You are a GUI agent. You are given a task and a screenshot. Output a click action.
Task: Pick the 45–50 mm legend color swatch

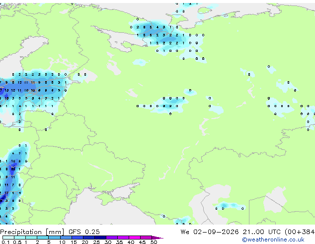(x=146, y=238)
